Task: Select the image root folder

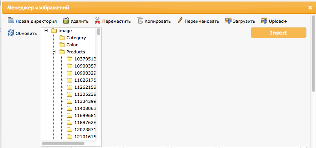Action: (x=65, y=31)
